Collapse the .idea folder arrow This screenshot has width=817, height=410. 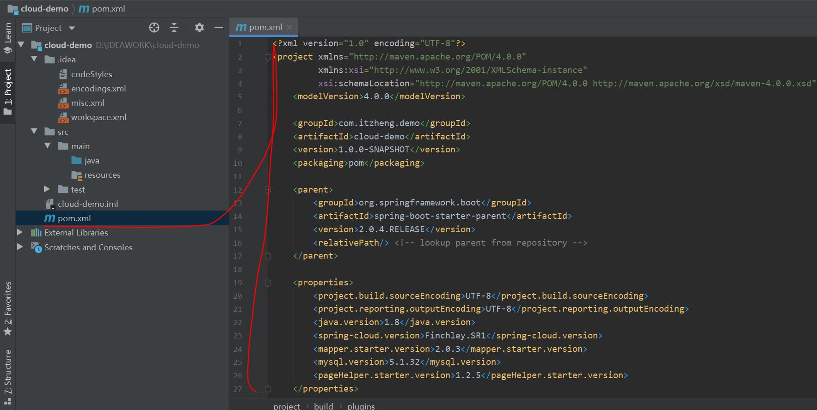[34, 59]
